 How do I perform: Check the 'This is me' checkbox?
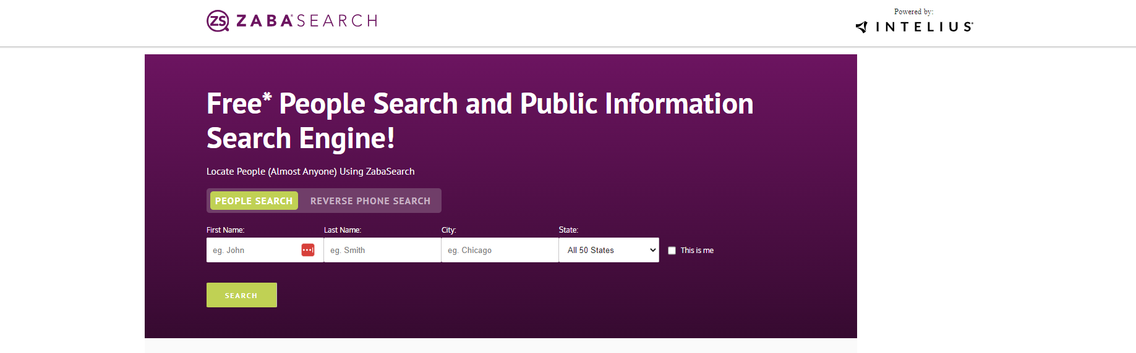[x=672, y=251]
